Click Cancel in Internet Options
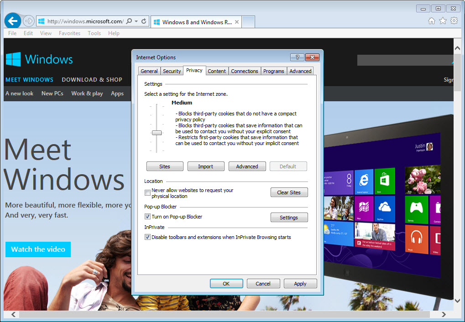The width and height of the screenshot is (465, 322). coord(263,283)
